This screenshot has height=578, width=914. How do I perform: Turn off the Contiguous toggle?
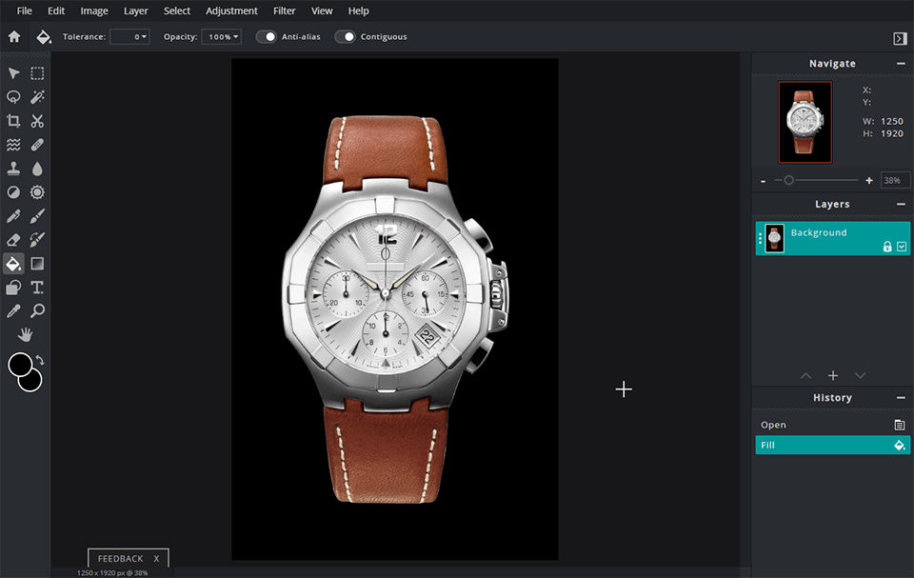coord(345,36)
